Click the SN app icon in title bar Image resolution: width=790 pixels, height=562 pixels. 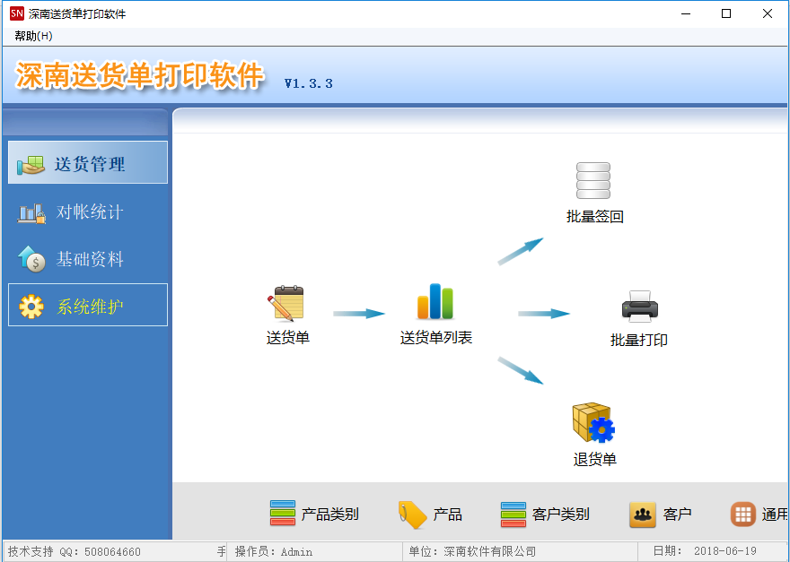pyautogui.click(x=17, y=13)
